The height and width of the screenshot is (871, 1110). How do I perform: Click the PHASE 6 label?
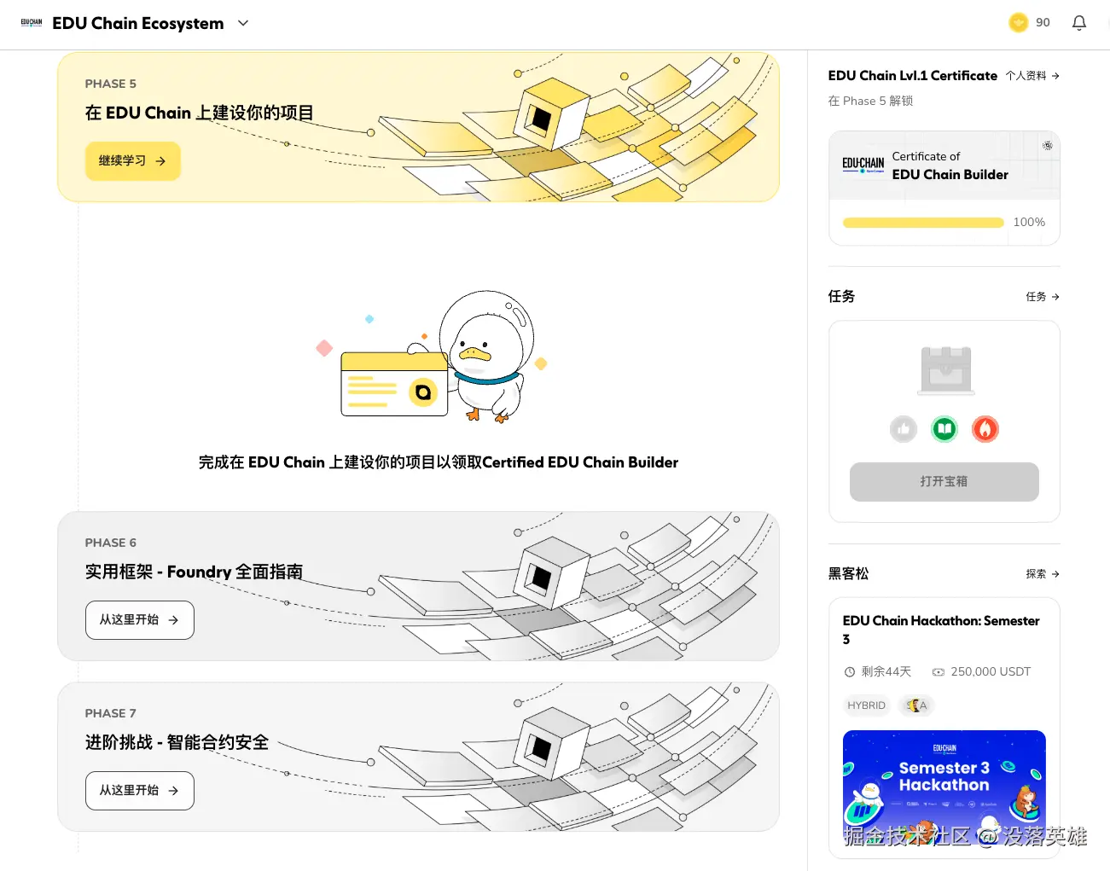coord(111,543)
